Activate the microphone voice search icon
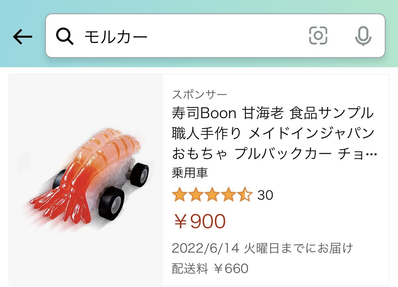The image size is (398, 287). coord(363,36)
